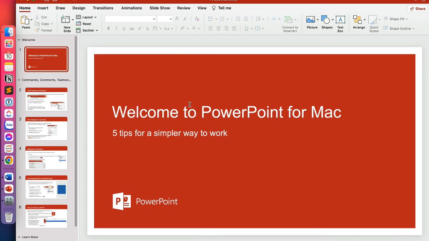Open the font name combo box
The height and width of the screenshot is (241, 429).
pyautogui.click(x=130, y=19)
